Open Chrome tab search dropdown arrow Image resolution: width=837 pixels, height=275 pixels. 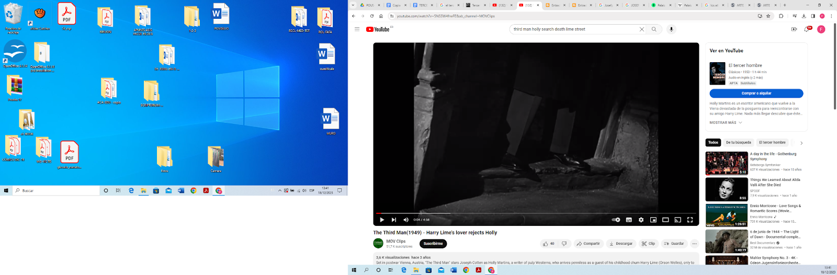(x=353, y=5)
